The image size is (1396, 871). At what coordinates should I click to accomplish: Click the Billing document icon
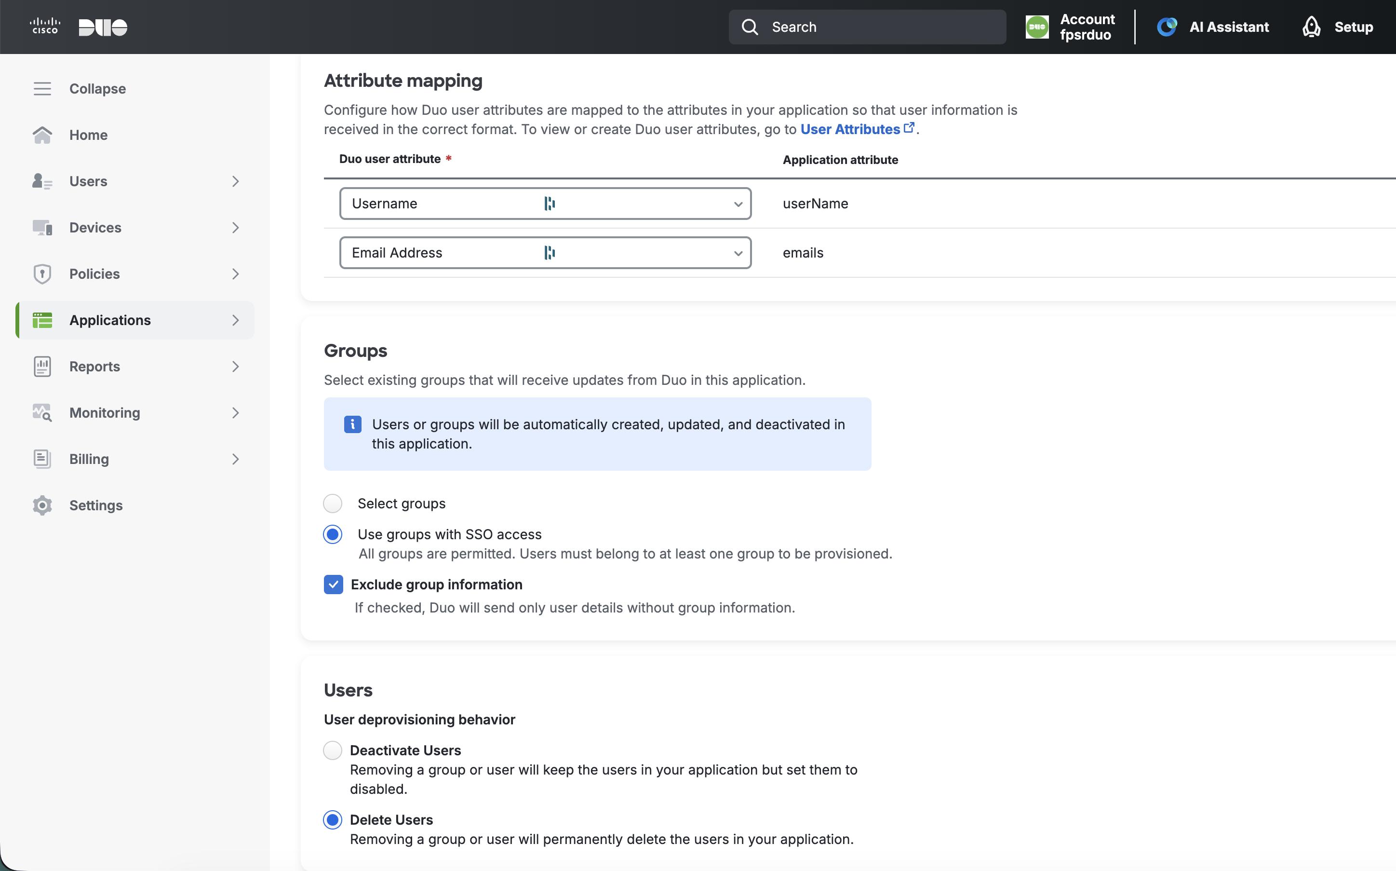click(42, 459)
